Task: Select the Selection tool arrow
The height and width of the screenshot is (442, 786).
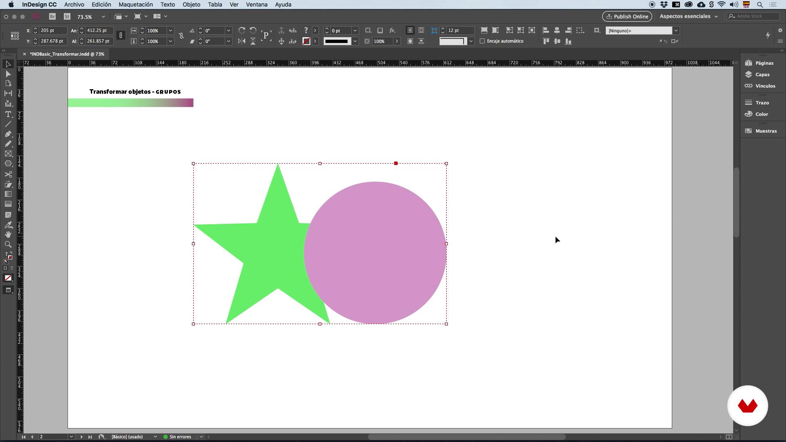Action: click(8, 64)
